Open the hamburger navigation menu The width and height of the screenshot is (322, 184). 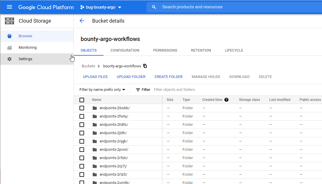(x=9, y=7)
